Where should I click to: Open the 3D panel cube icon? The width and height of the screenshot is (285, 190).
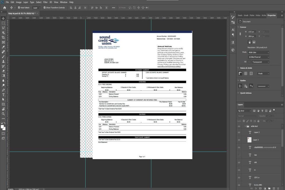pos(233,50)
